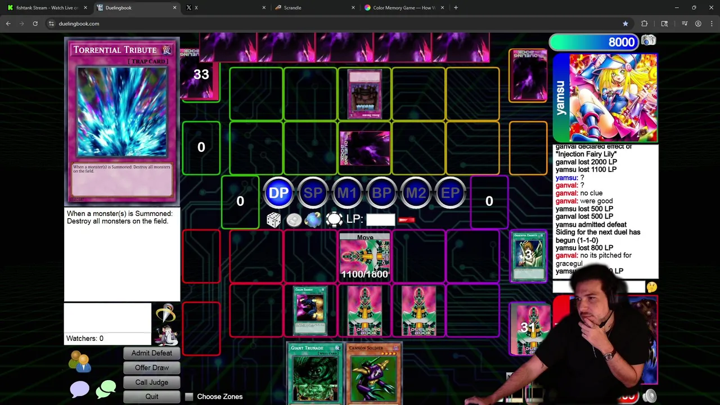Click the Move label above the monster
Screen dimensions: 720x405
click(364, 237)
